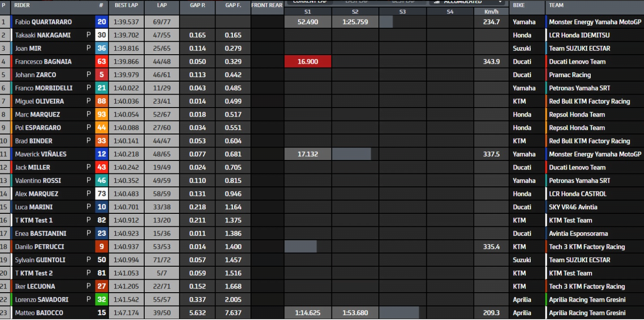Viewport: 644px width, 320px height.
Task: Click Bagnaia's red number 63 badge
Action: tap(101, 62)
